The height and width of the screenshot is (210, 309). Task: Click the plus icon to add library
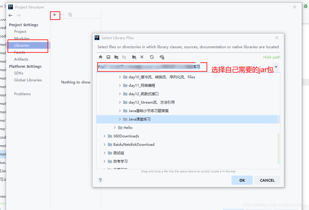(55, 15)
